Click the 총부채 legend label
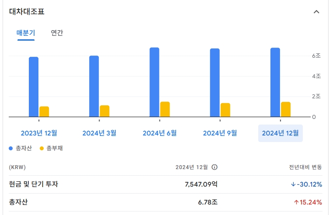 [x=55, y=148]
